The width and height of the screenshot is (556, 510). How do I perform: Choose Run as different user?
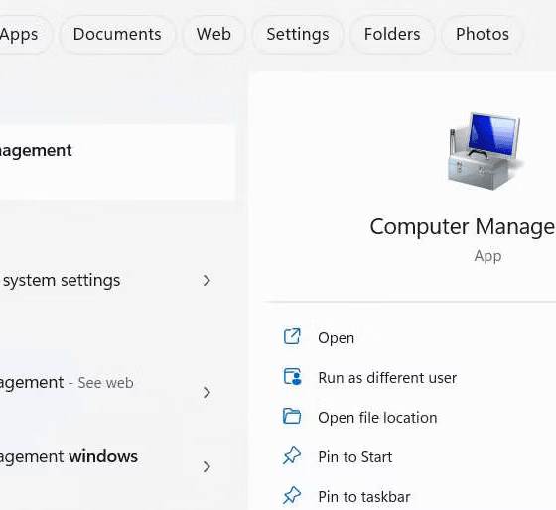[387, 378]
